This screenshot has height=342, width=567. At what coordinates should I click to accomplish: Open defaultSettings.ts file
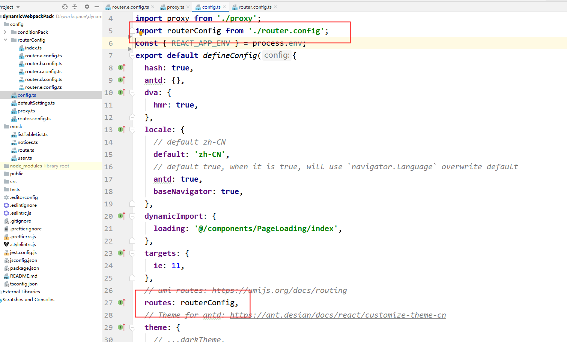[x=36, y=103]
